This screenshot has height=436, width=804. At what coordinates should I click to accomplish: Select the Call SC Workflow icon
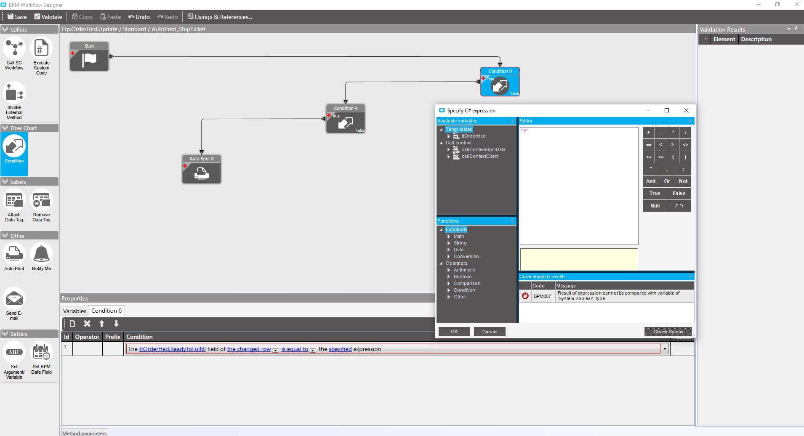point(14,48)
